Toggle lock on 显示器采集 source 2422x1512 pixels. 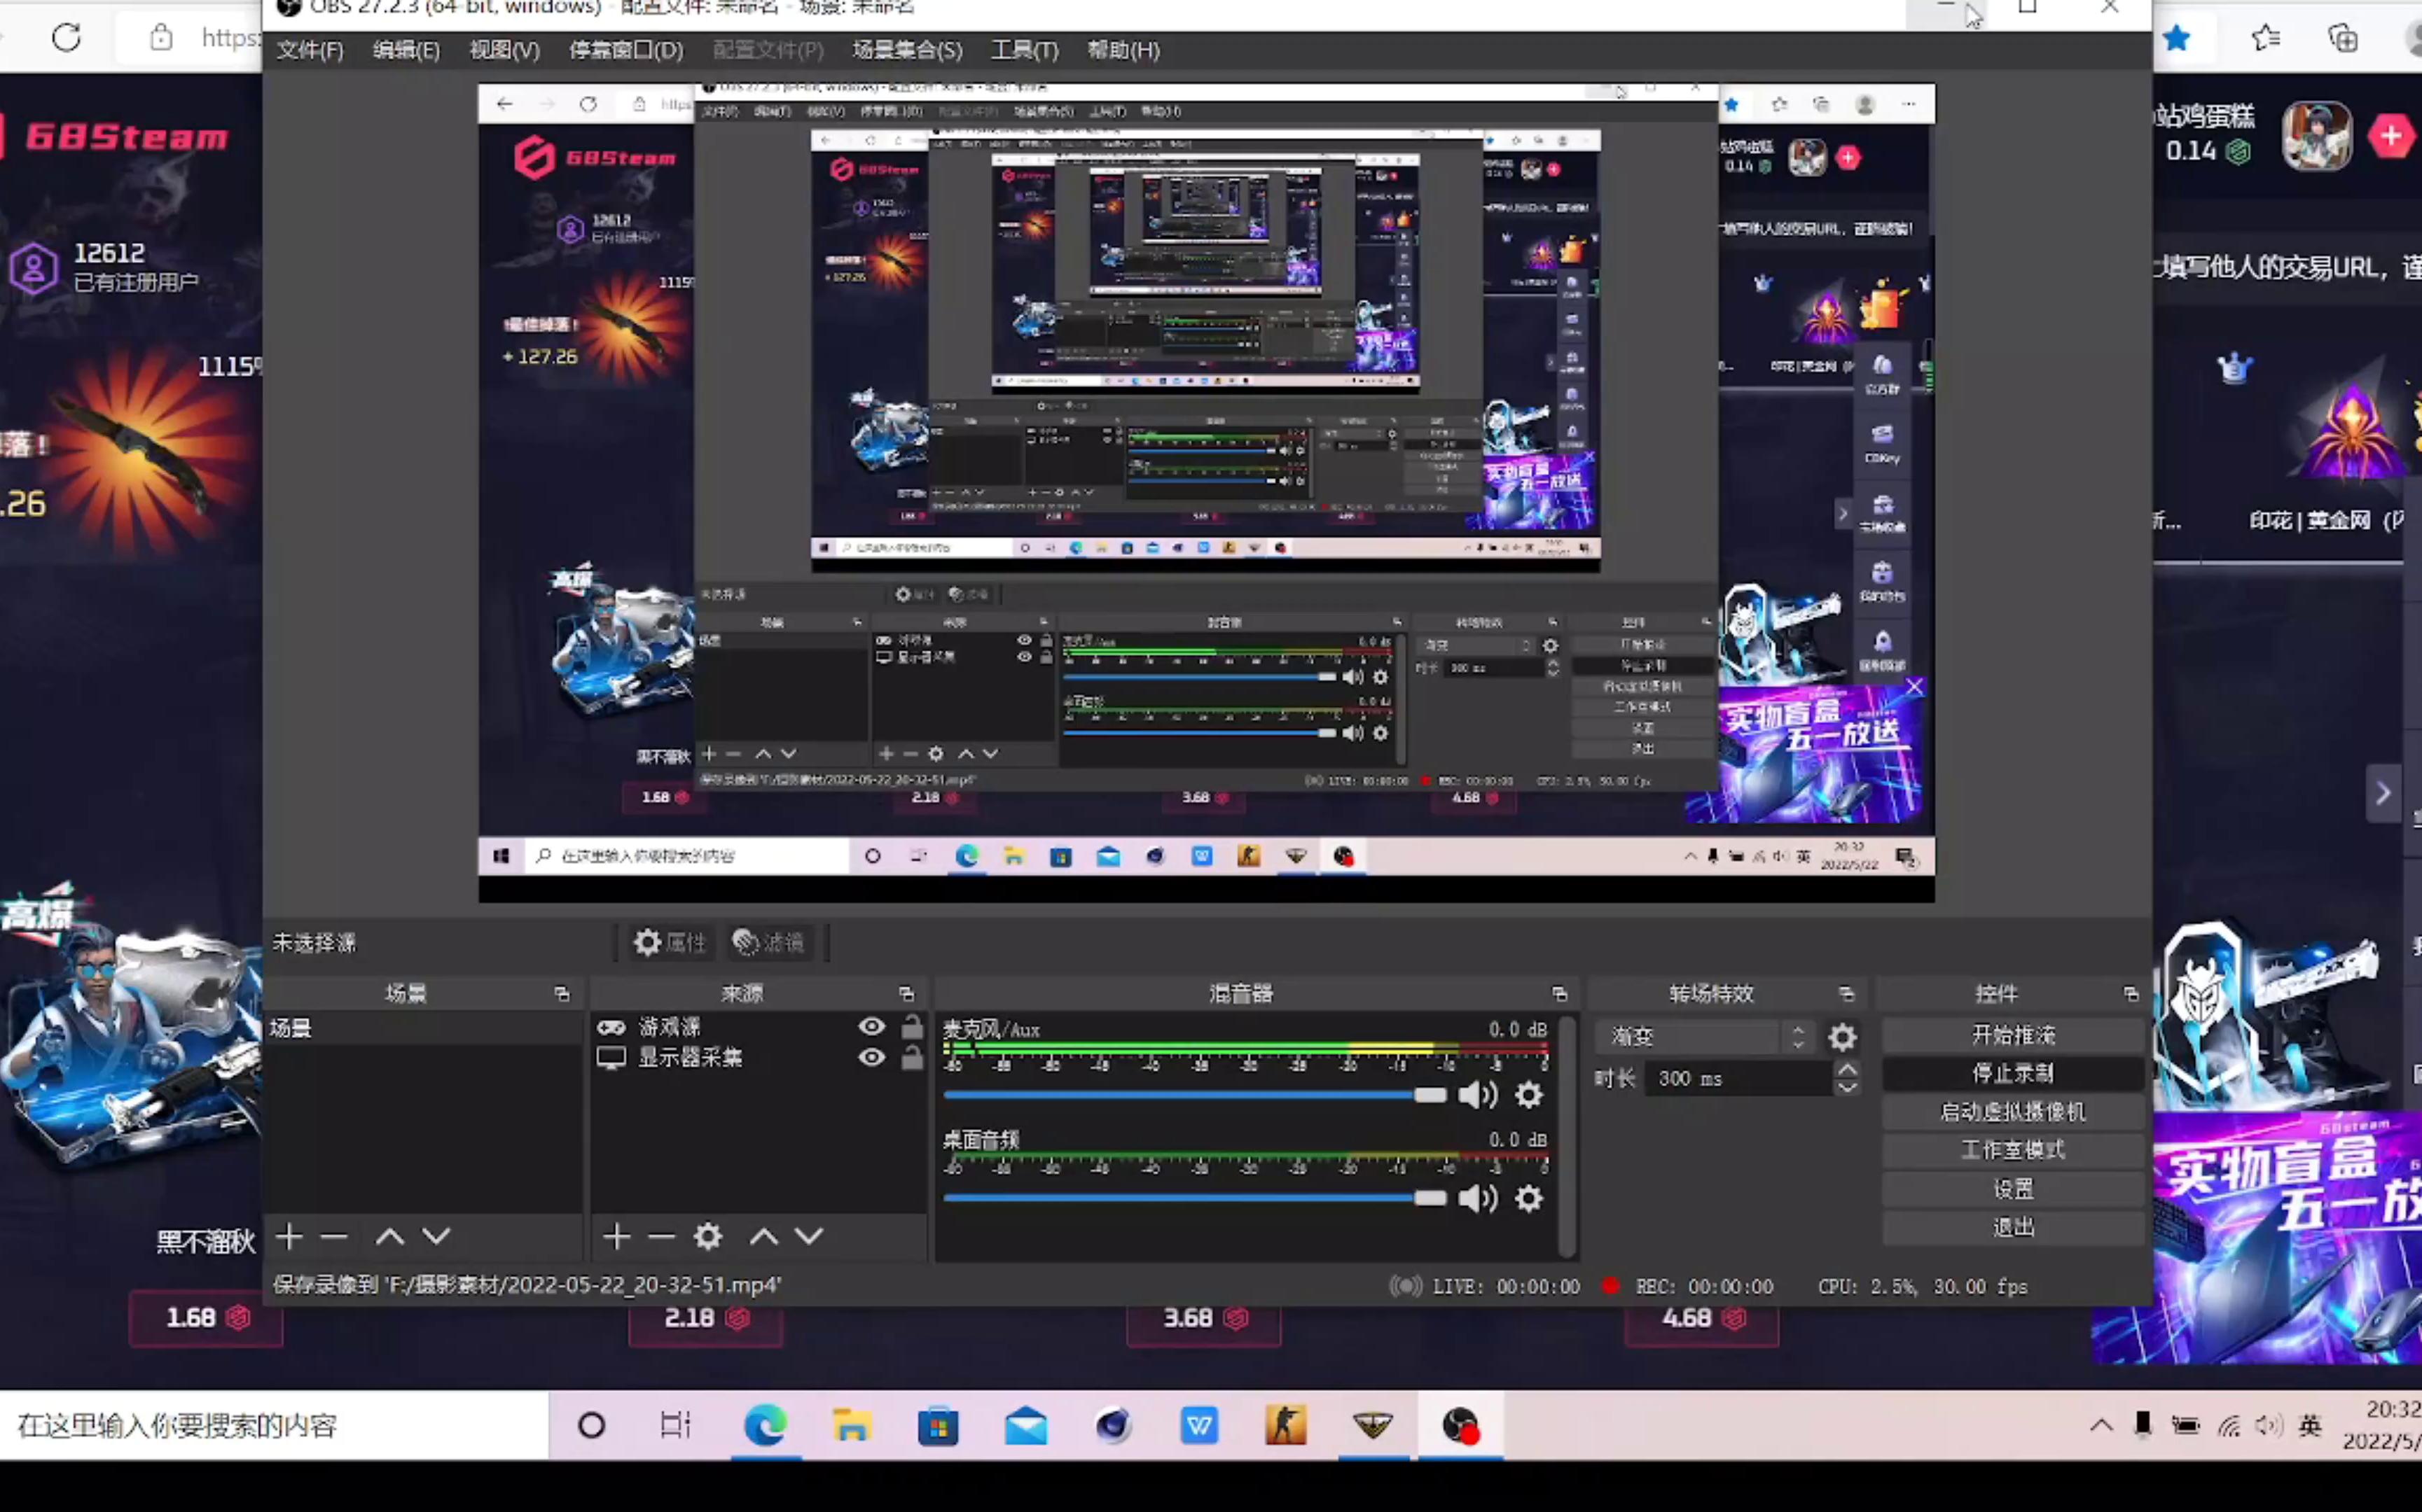click(x=911, y=1057)
